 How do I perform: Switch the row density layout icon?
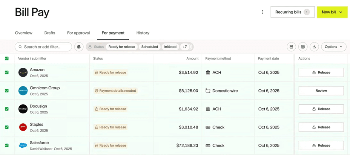click(291, 47)
